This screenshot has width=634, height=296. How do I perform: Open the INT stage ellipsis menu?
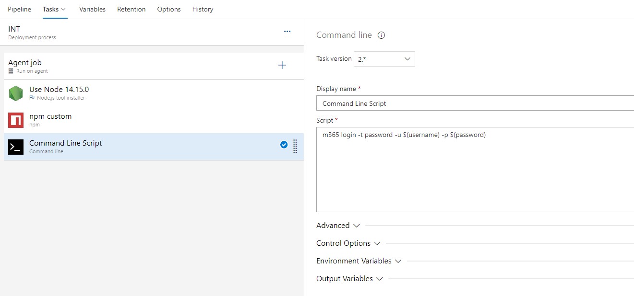point(287,32)
